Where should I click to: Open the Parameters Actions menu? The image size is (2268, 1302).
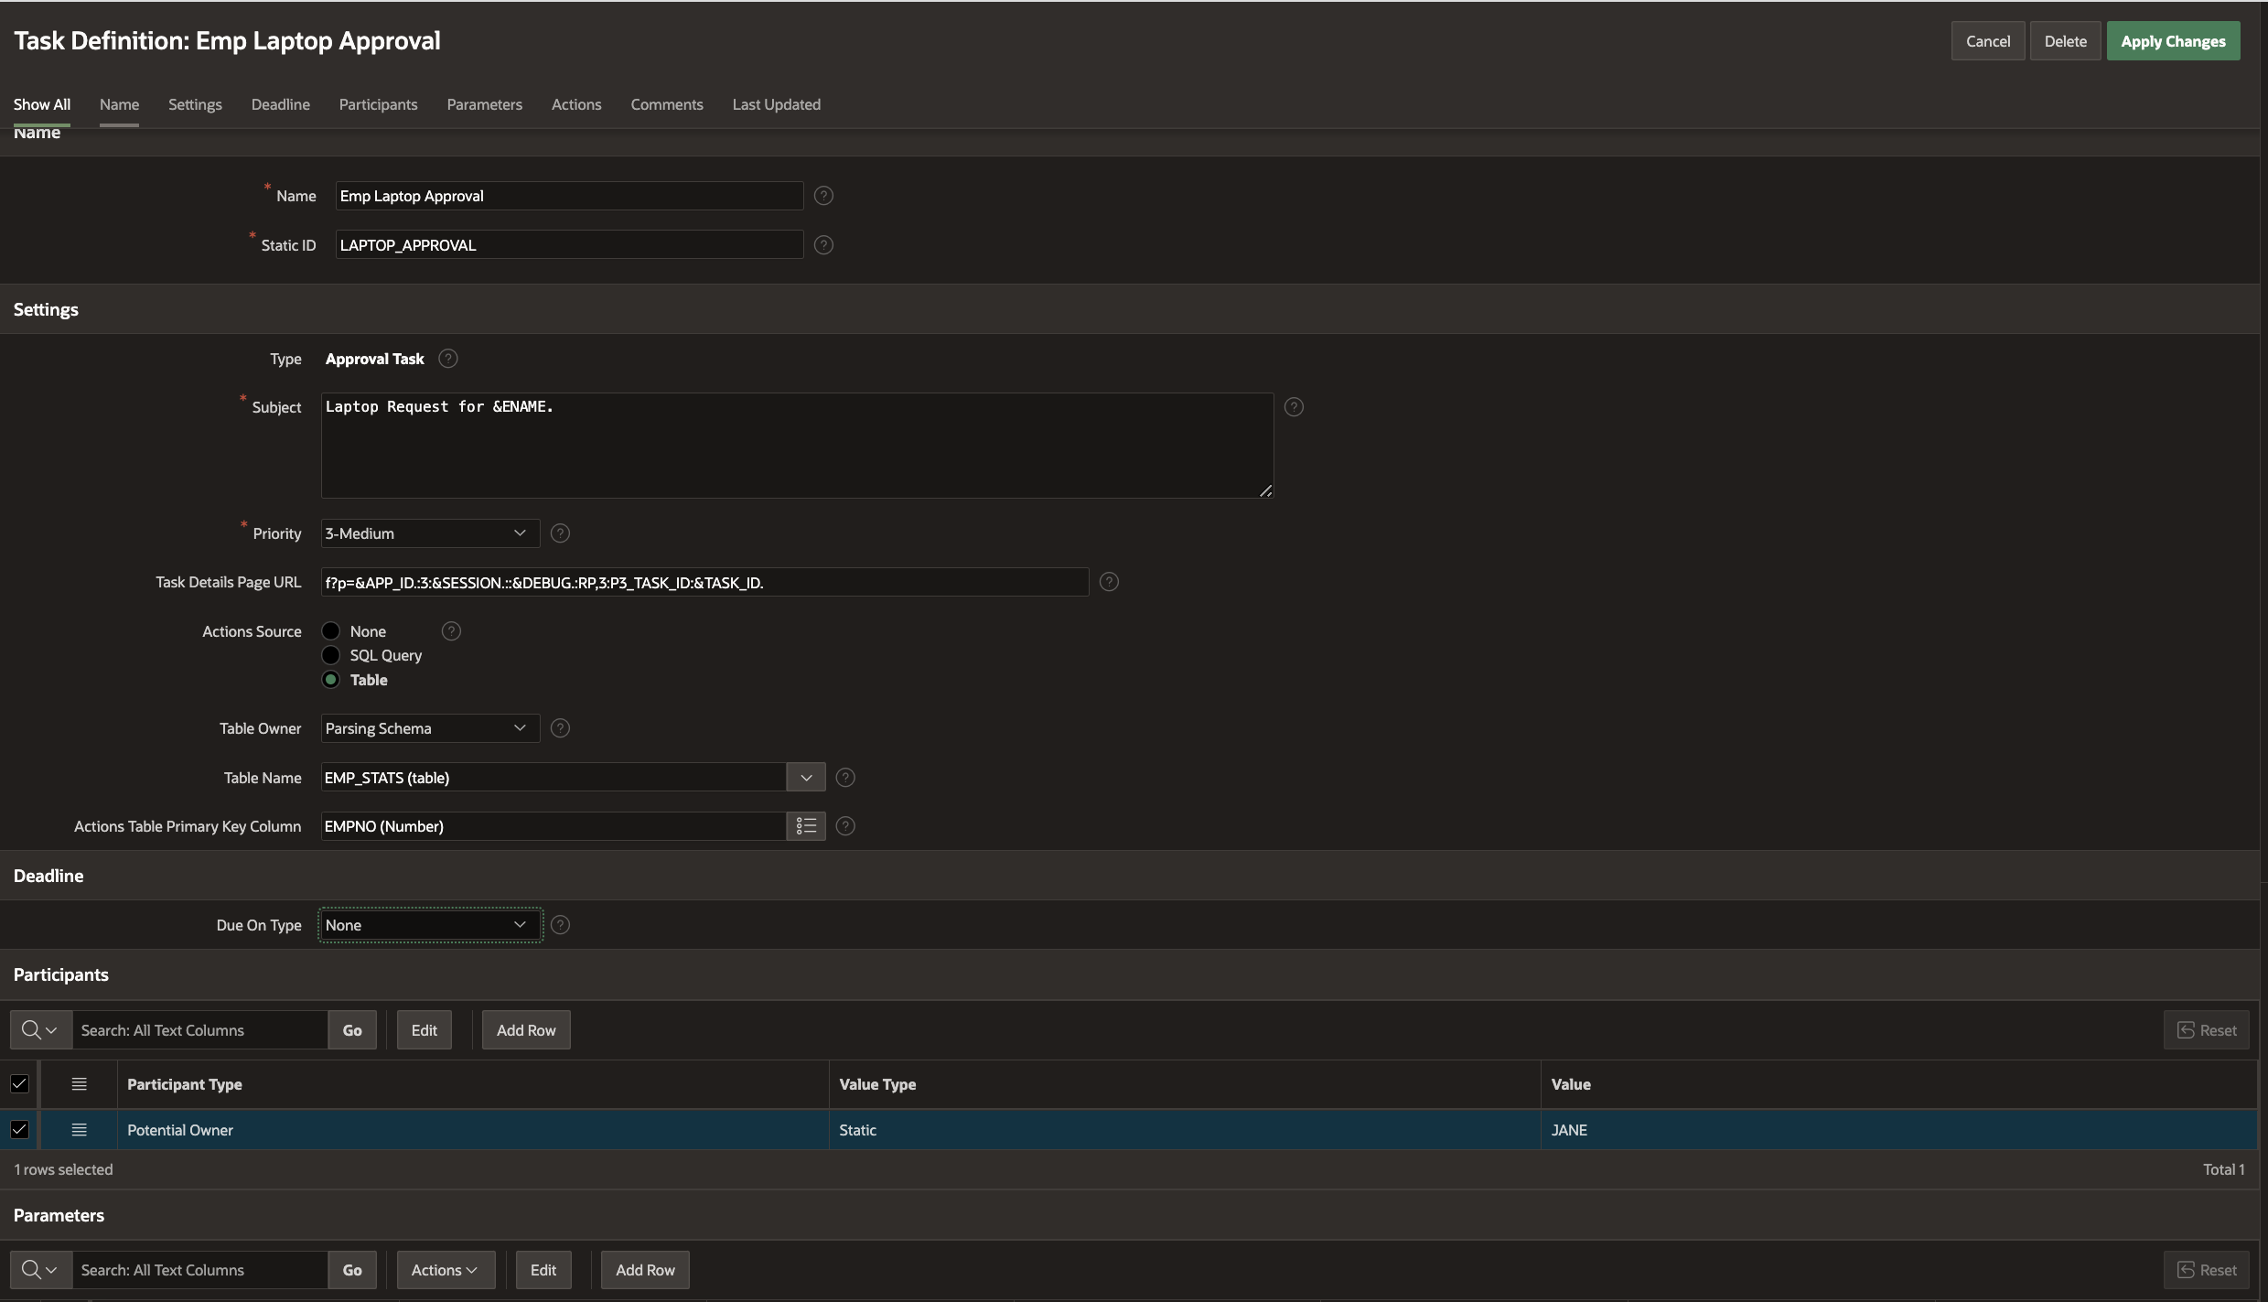coord(445,1270)
